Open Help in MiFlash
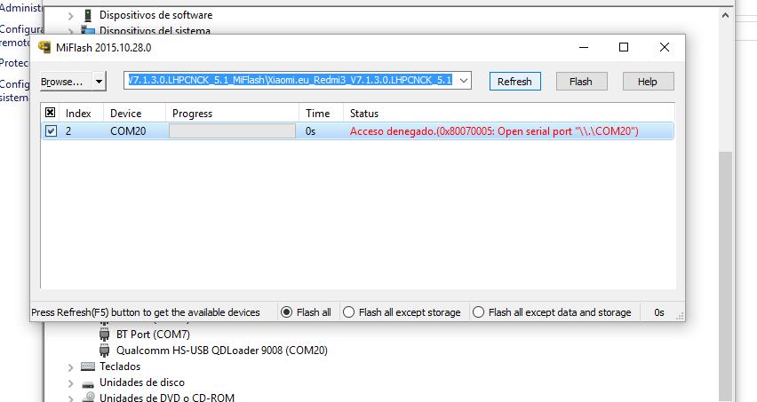Screen dimensions: 757x402 click(648, 82)
